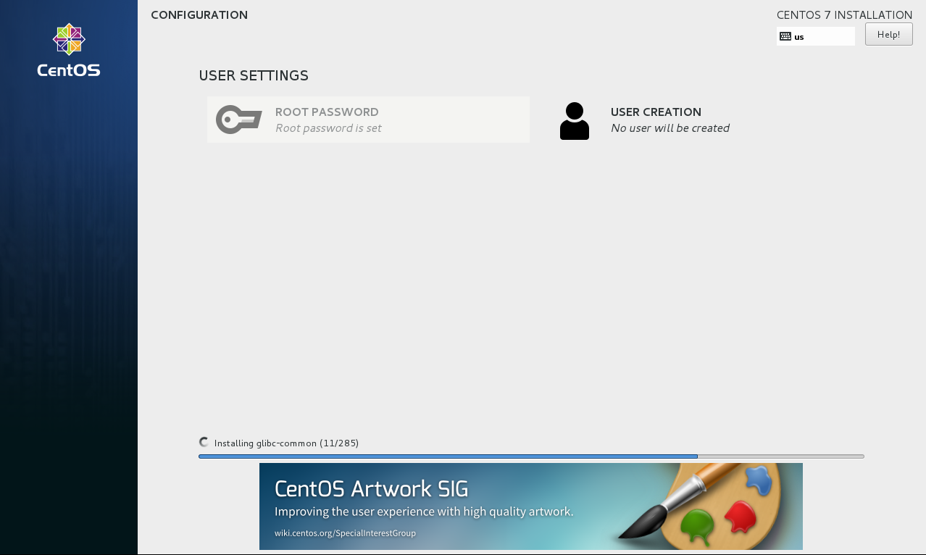Click the green paint splat on the palette

tap(698, 525)
